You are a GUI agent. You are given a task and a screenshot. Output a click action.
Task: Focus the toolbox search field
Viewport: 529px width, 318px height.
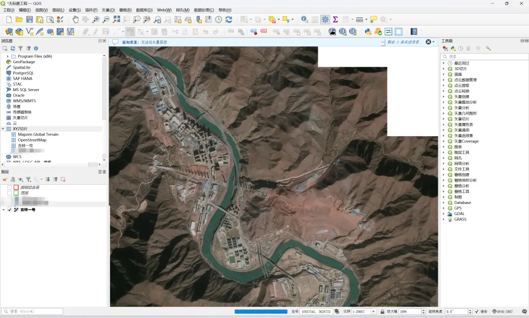point(485,57)
